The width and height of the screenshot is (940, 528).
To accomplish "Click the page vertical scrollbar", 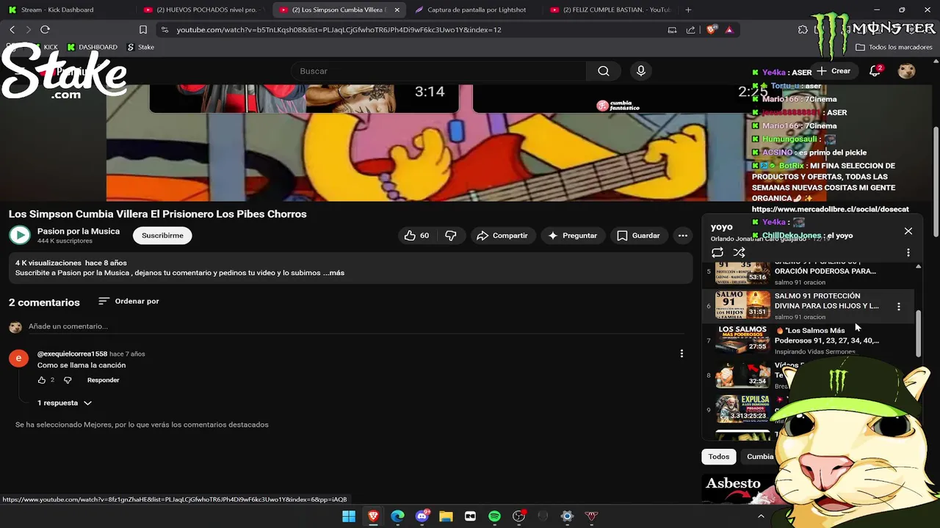I will coord(936,182).
